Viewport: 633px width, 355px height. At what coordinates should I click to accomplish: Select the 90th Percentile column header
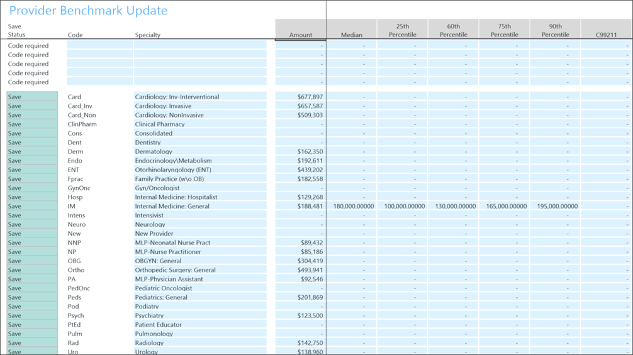555,30
